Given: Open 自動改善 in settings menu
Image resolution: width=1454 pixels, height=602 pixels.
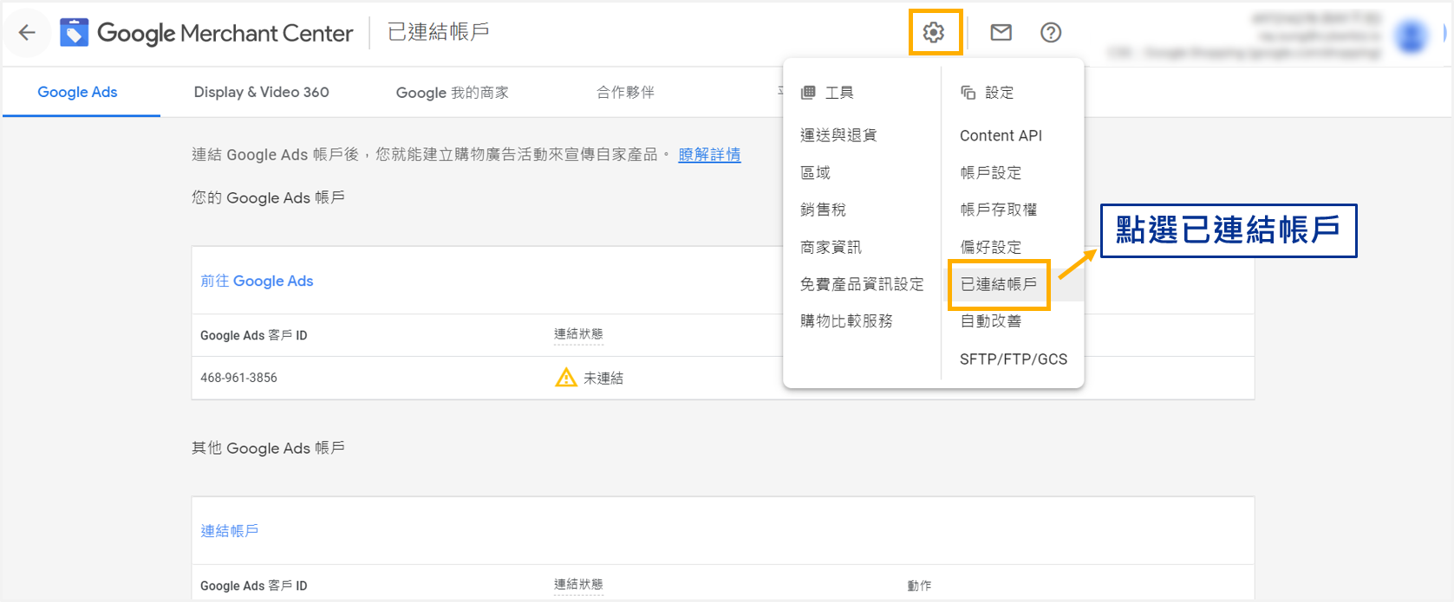Looking at the screenshot, I should (x=991, y=321).
